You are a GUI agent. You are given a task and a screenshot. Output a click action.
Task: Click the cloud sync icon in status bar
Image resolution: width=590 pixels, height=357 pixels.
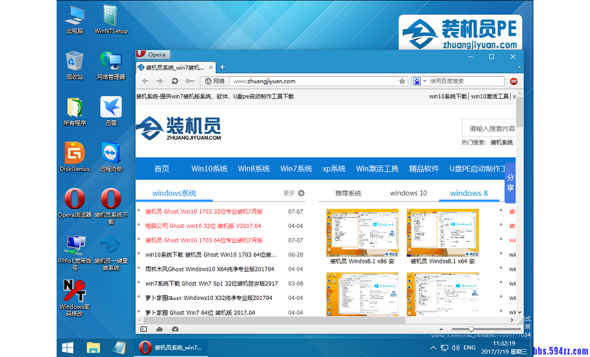pos(159,329)
